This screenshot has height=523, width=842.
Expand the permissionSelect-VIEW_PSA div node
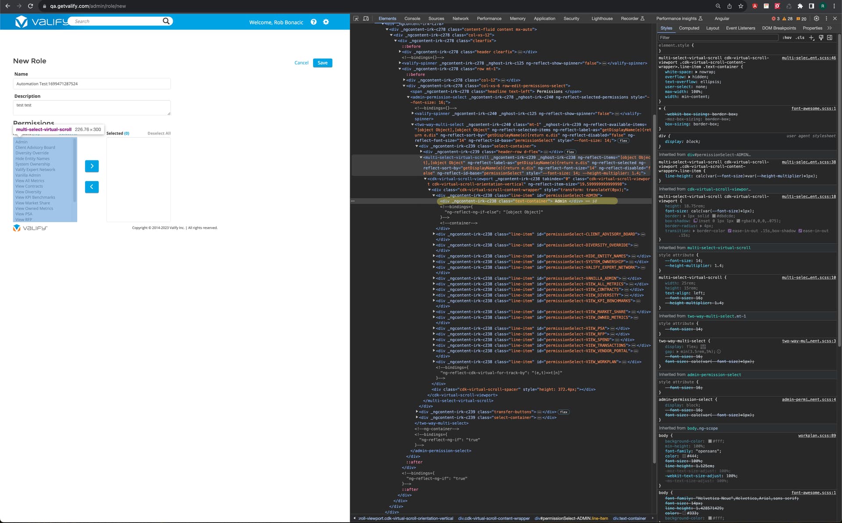434,328
